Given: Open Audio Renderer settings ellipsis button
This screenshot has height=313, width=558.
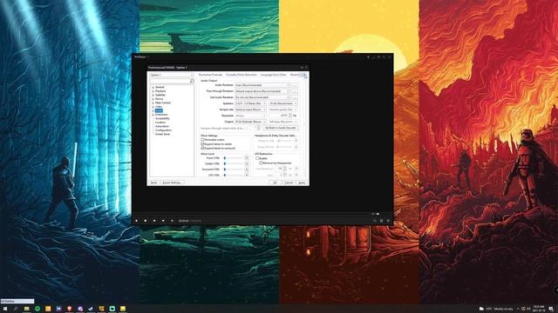Looking at the screenshot, I should coord(295,85).
